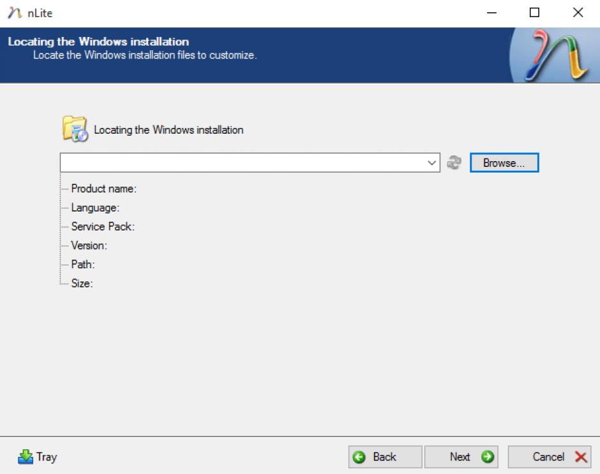Select the Size: row
Screen dimensions: 600x474
(82, 284)
